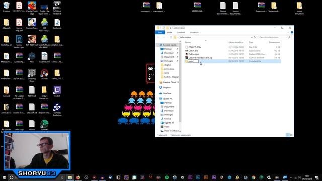322x181 pixels.
Task: Refresh the colecovision folder view
Action: click(255, 37)
